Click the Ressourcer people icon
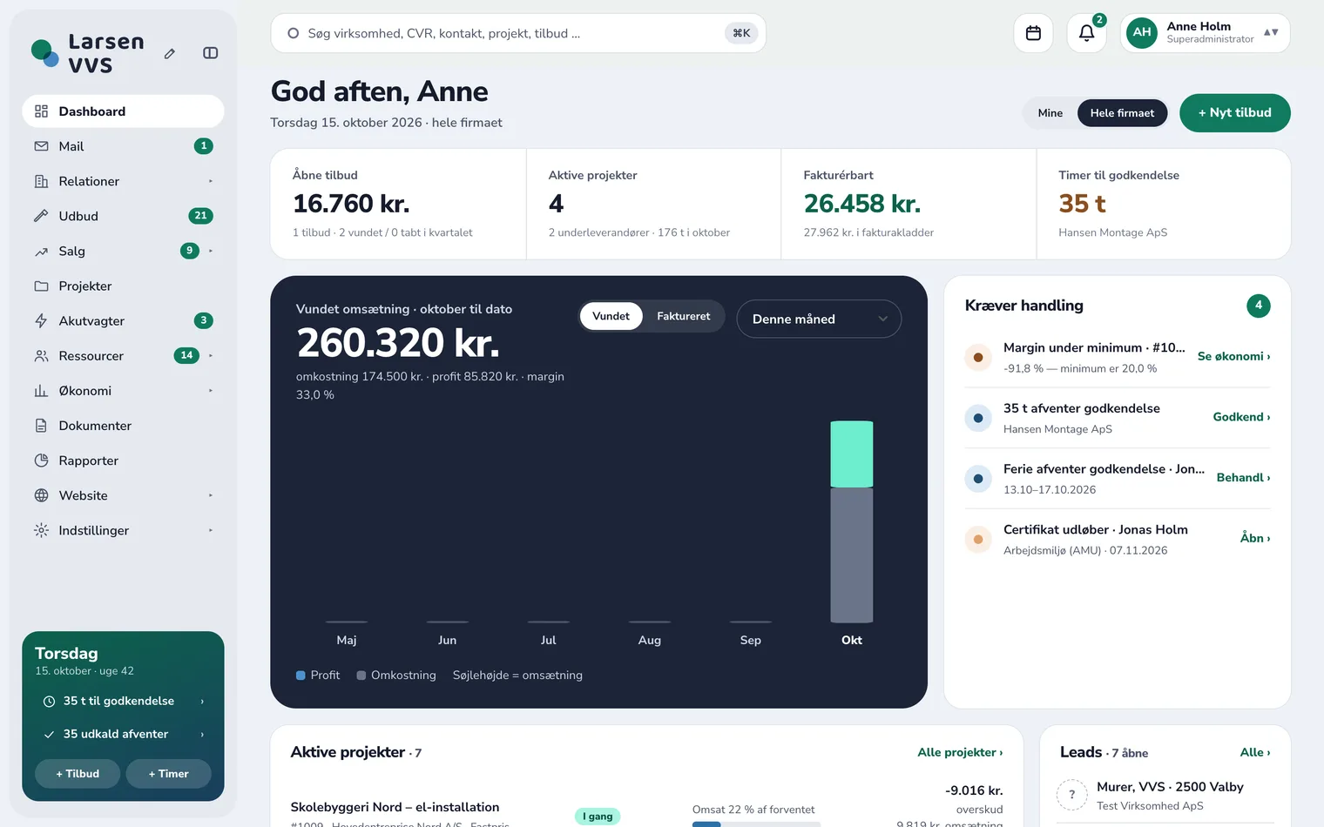Viewport: 1324px width, 827px height. [41, 356]
